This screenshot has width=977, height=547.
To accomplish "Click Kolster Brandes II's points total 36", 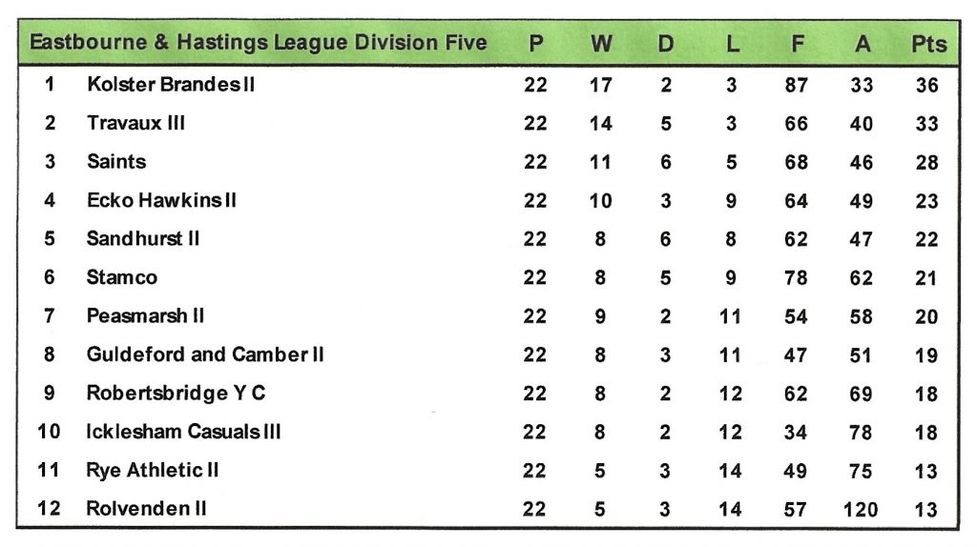I will (x=926, y=85).
